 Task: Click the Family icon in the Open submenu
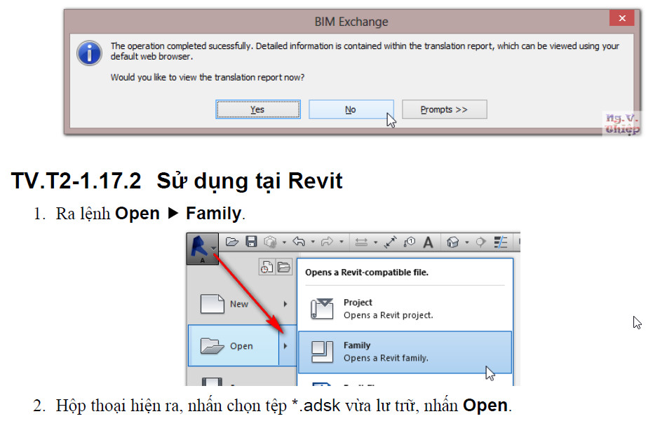323,352
